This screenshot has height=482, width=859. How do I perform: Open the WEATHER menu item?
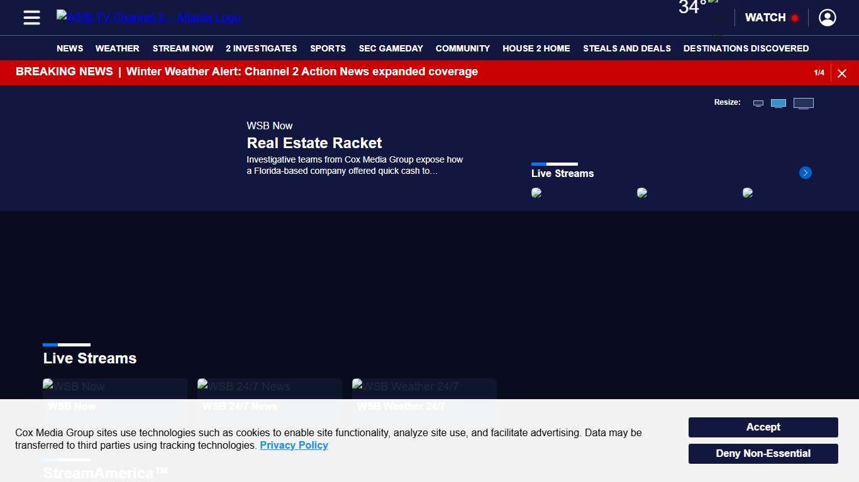(x=117, y=48)
